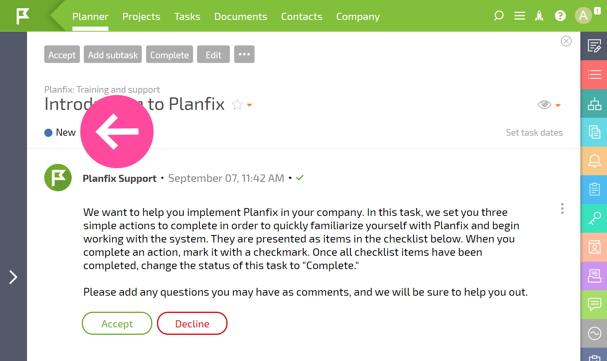
Task: Open the green chat bubble sidebar icon
Action: [594, 305]
